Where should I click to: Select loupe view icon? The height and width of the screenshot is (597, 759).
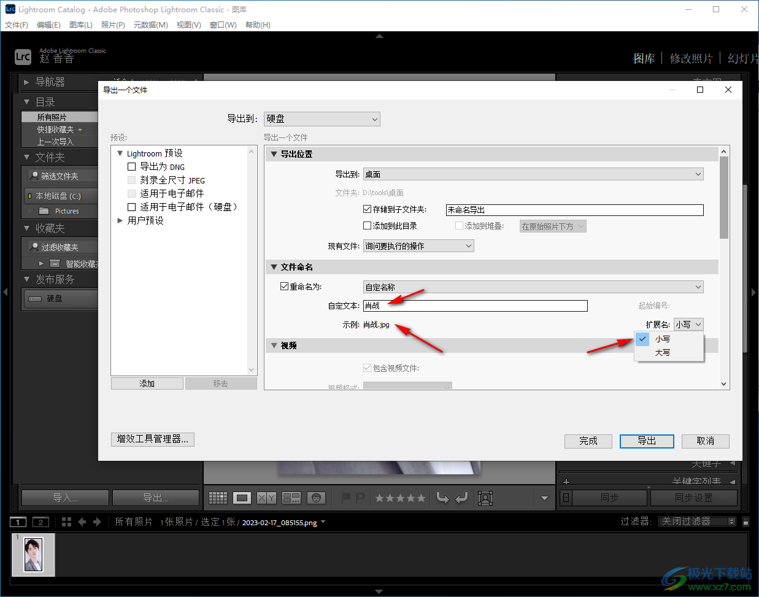coord(242,498)
